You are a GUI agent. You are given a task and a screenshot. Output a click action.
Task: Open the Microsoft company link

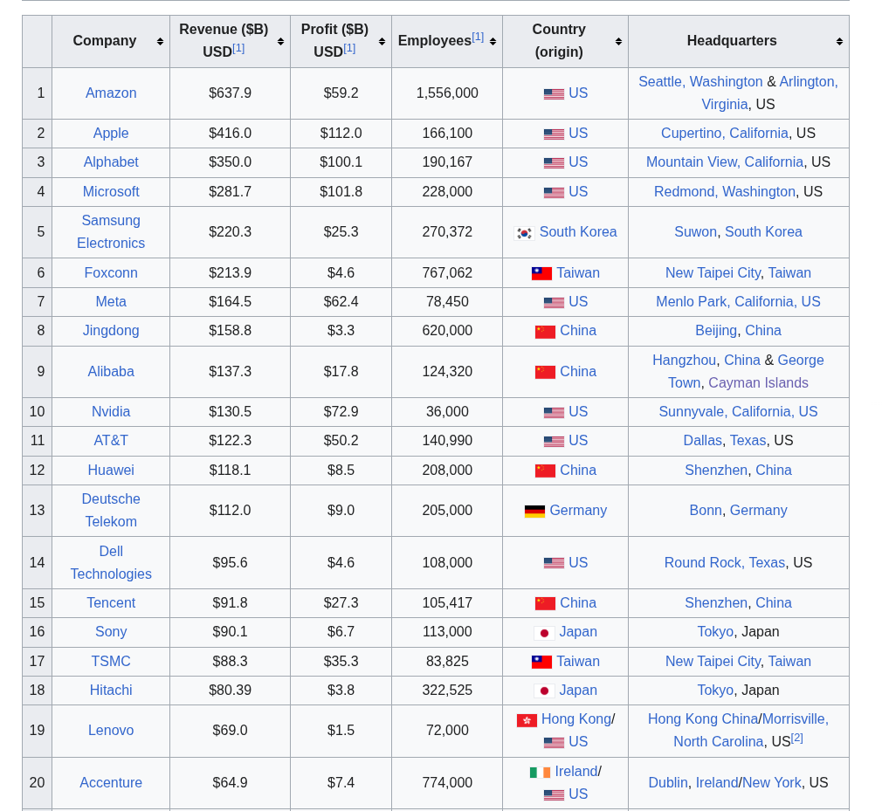[x=111, y=192]
